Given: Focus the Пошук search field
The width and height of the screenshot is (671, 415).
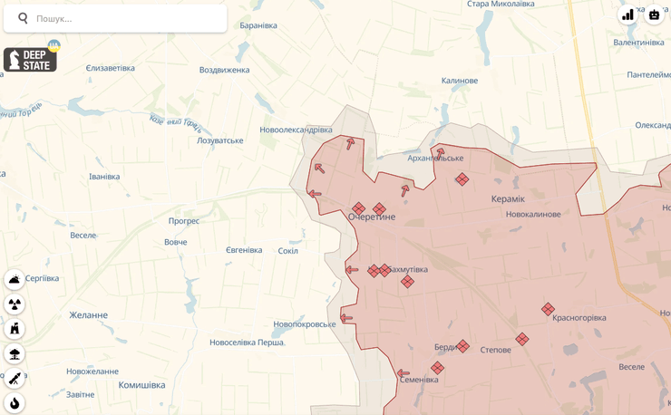Looking at the screenshot, I should (x=127, y=18).
